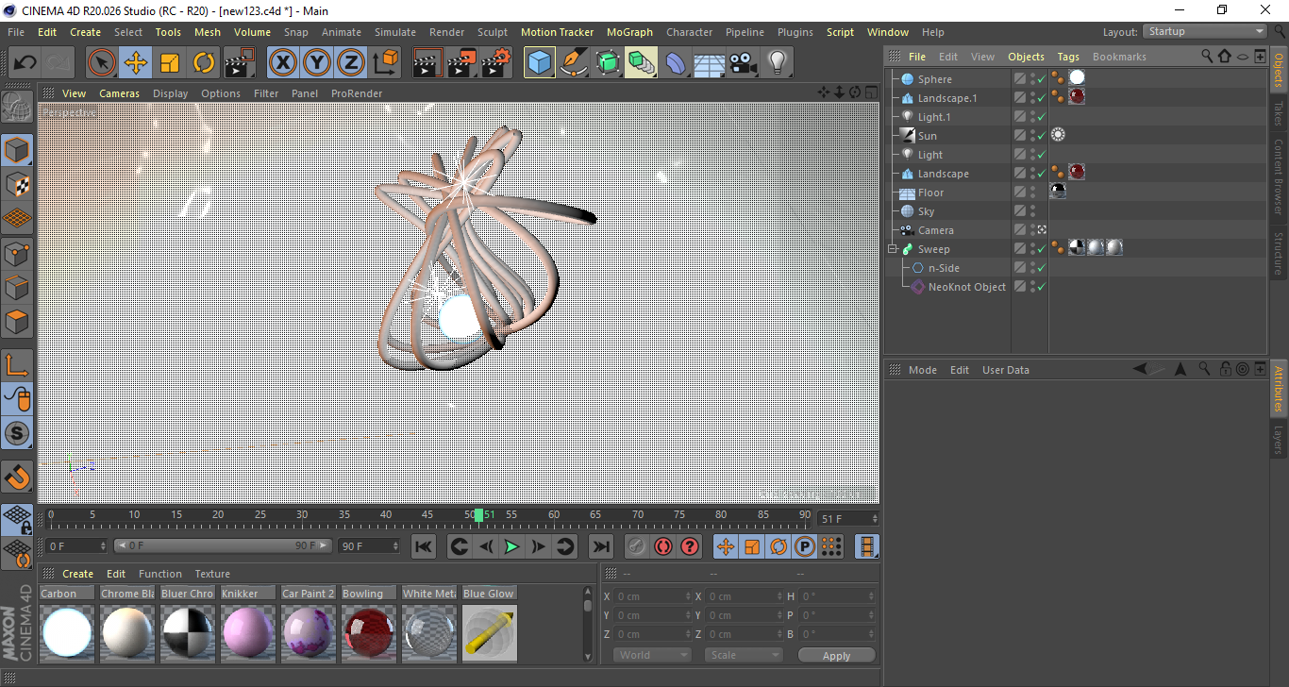The image size is (1289, 687).
Task: Toggle Sphere object enabled checkmark
Action: 1041,79
